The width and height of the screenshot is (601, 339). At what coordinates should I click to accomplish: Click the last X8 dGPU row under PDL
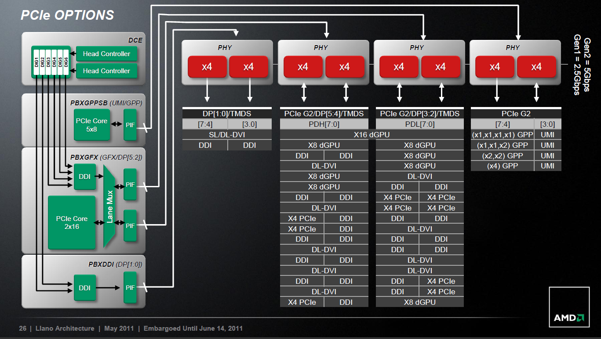(419, 302)
